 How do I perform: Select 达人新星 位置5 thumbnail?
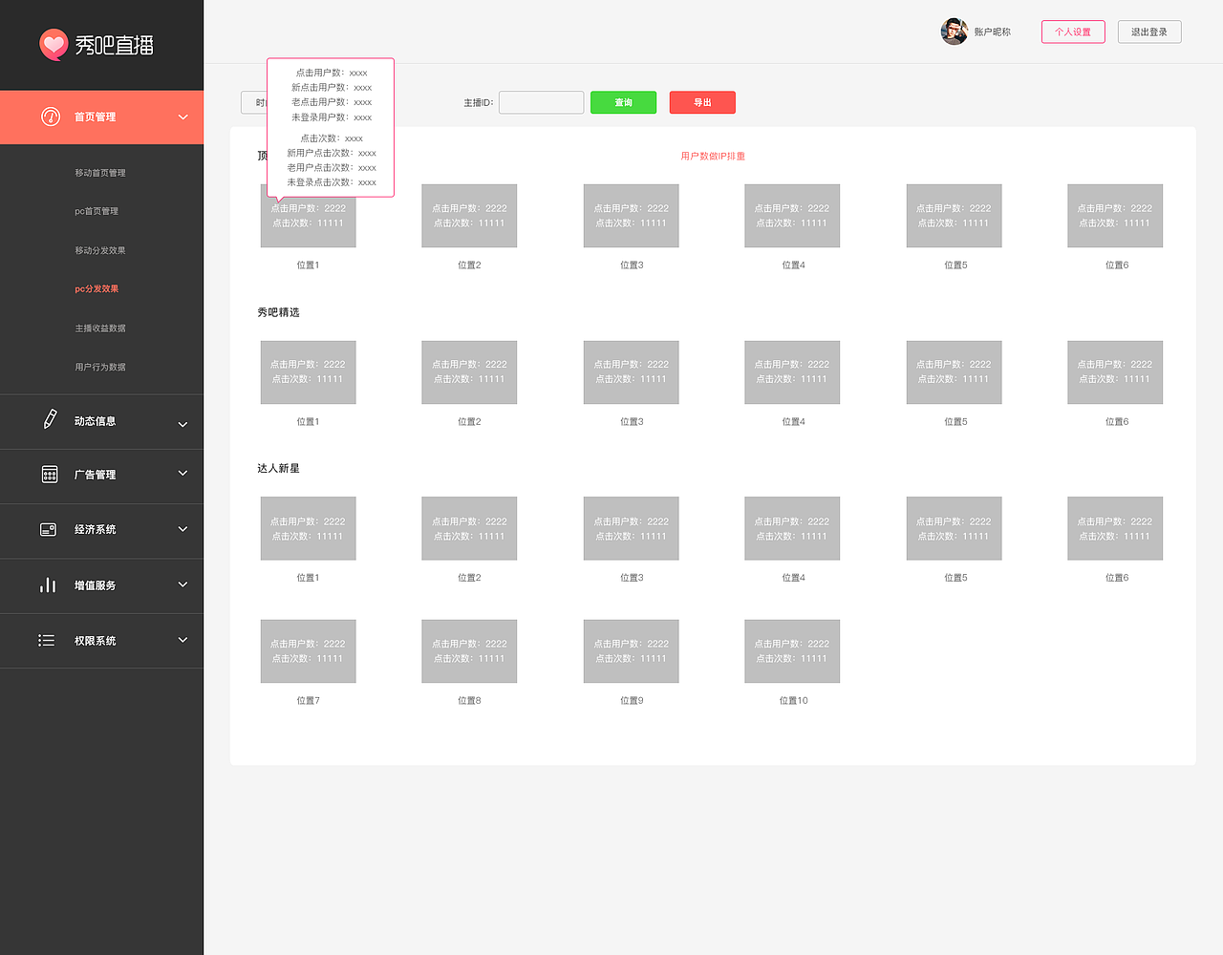[x=955, y=528]
